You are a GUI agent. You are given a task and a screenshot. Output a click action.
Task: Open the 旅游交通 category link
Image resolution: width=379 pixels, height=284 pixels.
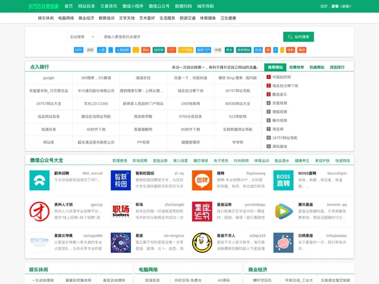(x=187, y=18)
